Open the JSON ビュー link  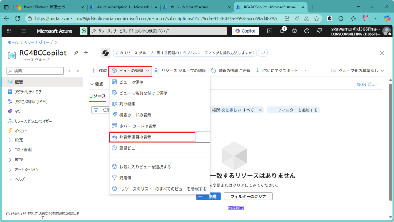pyautogui.click(x=367, y=84)
